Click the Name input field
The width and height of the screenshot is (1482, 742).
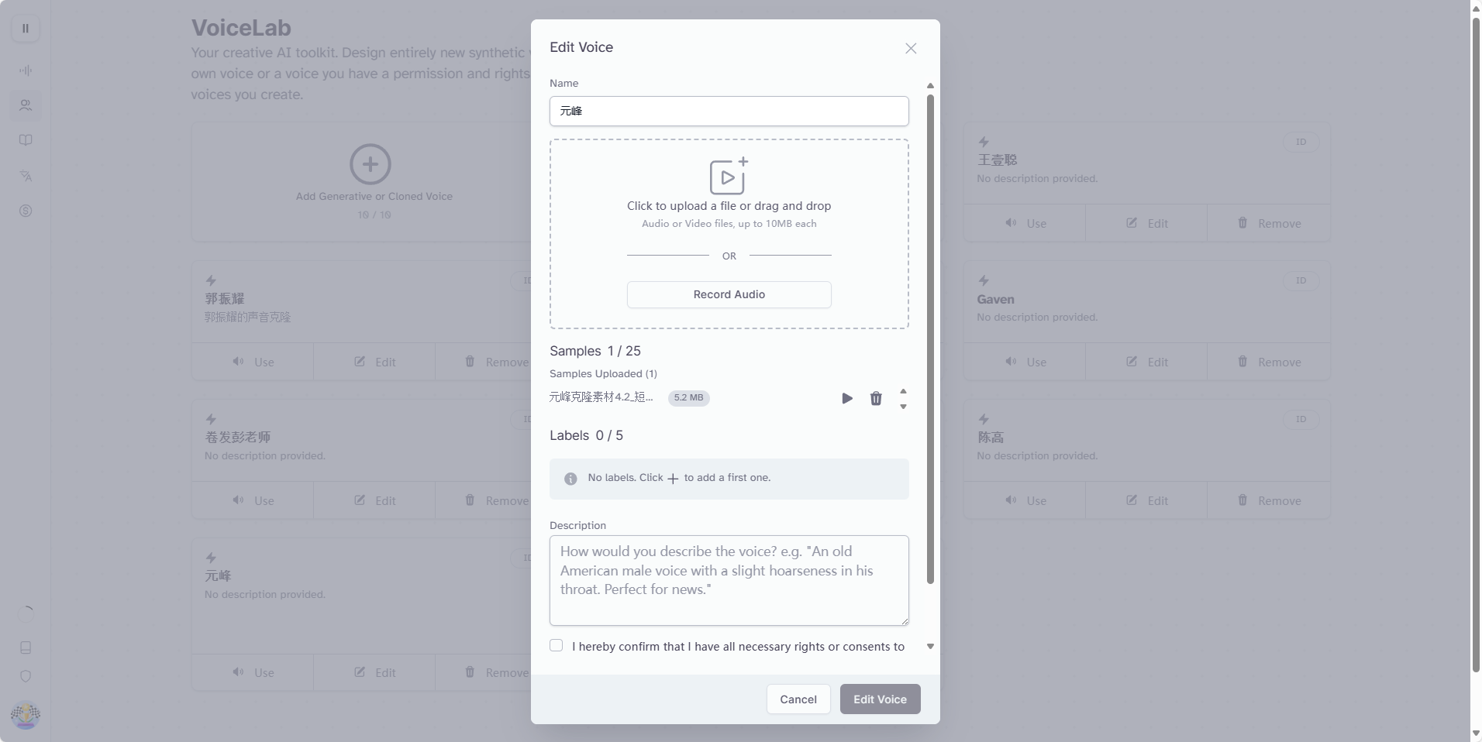tap(729, 111)
